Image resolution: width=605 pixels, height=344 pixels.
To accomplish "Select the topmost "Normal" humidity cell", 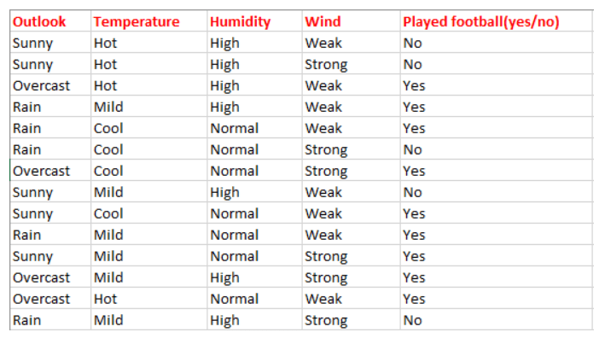I will (235, 128).
